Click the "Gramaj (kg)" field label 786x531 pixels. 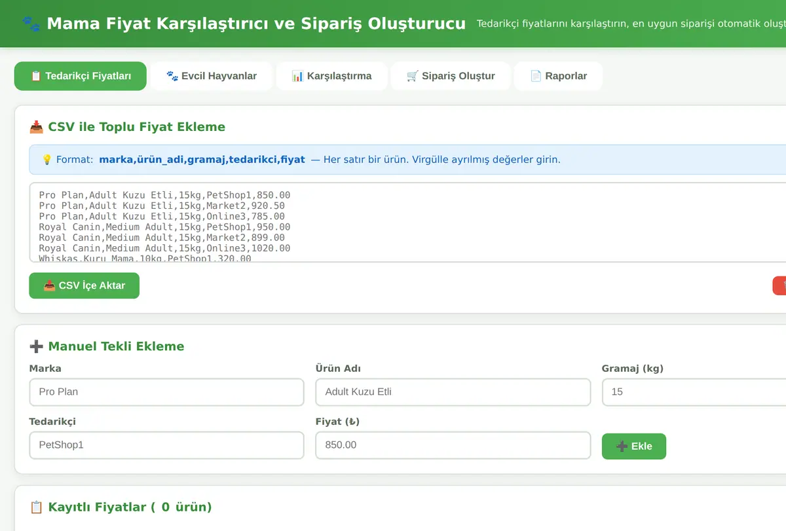(633, 369)
